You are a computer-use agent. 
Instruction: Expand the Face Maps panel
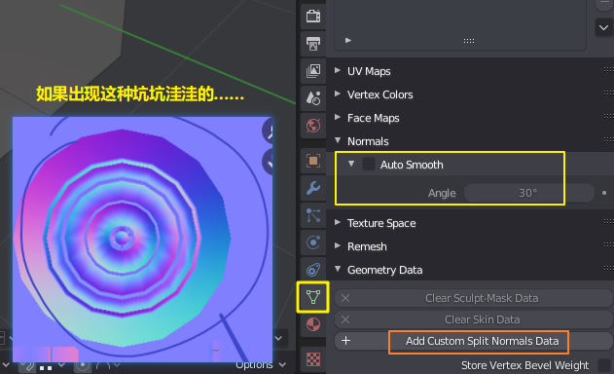tap(337, 117)
